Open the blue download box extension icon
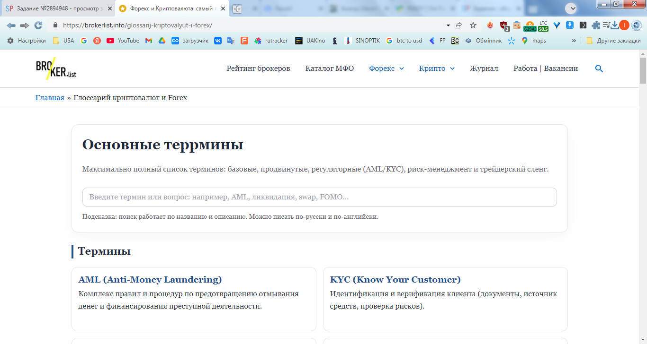 click(570, 26)
